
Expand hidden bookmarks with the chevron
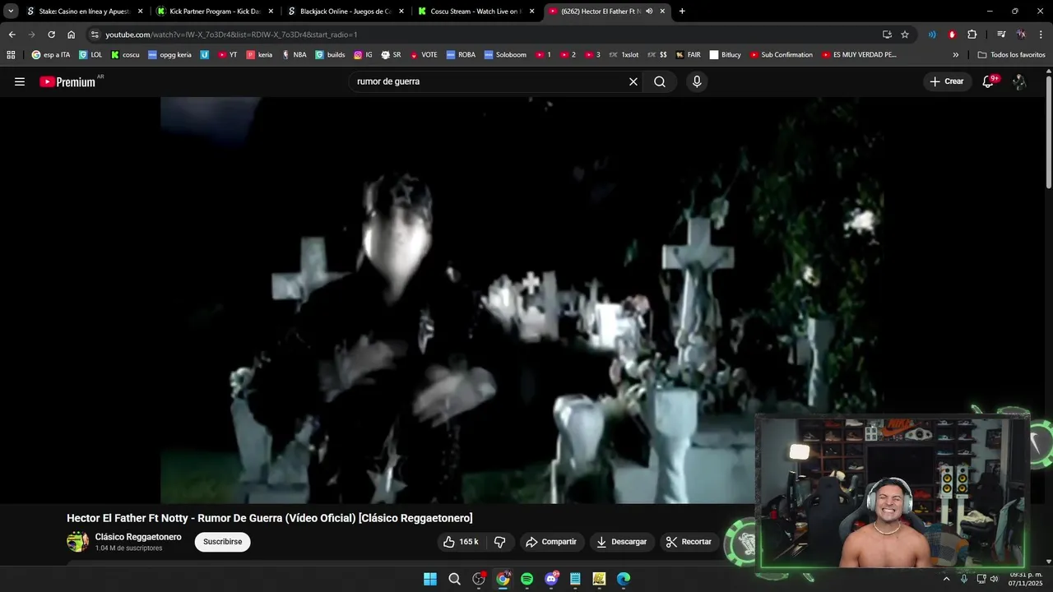(956, 55)
